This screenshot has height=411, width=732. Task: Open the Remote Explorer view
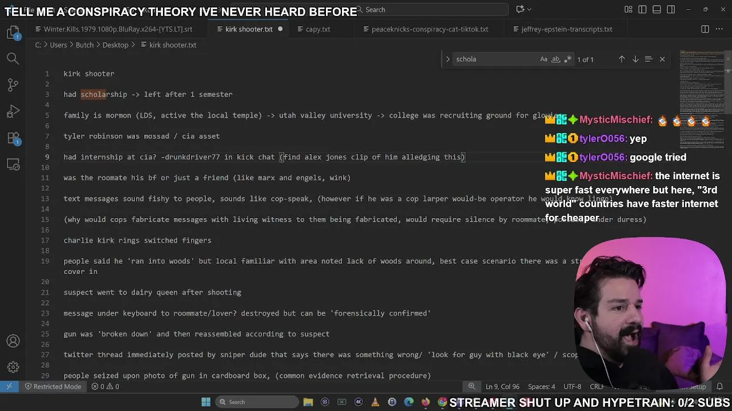13,165
